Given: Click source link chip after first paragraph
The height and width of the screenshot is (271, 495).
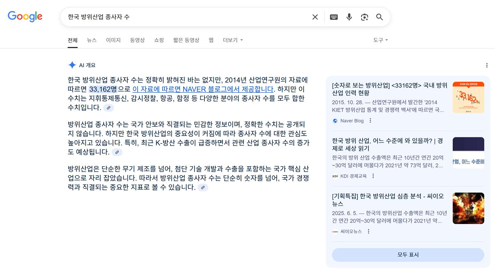Looking at the screenshot, I should (x=108, y=108).
